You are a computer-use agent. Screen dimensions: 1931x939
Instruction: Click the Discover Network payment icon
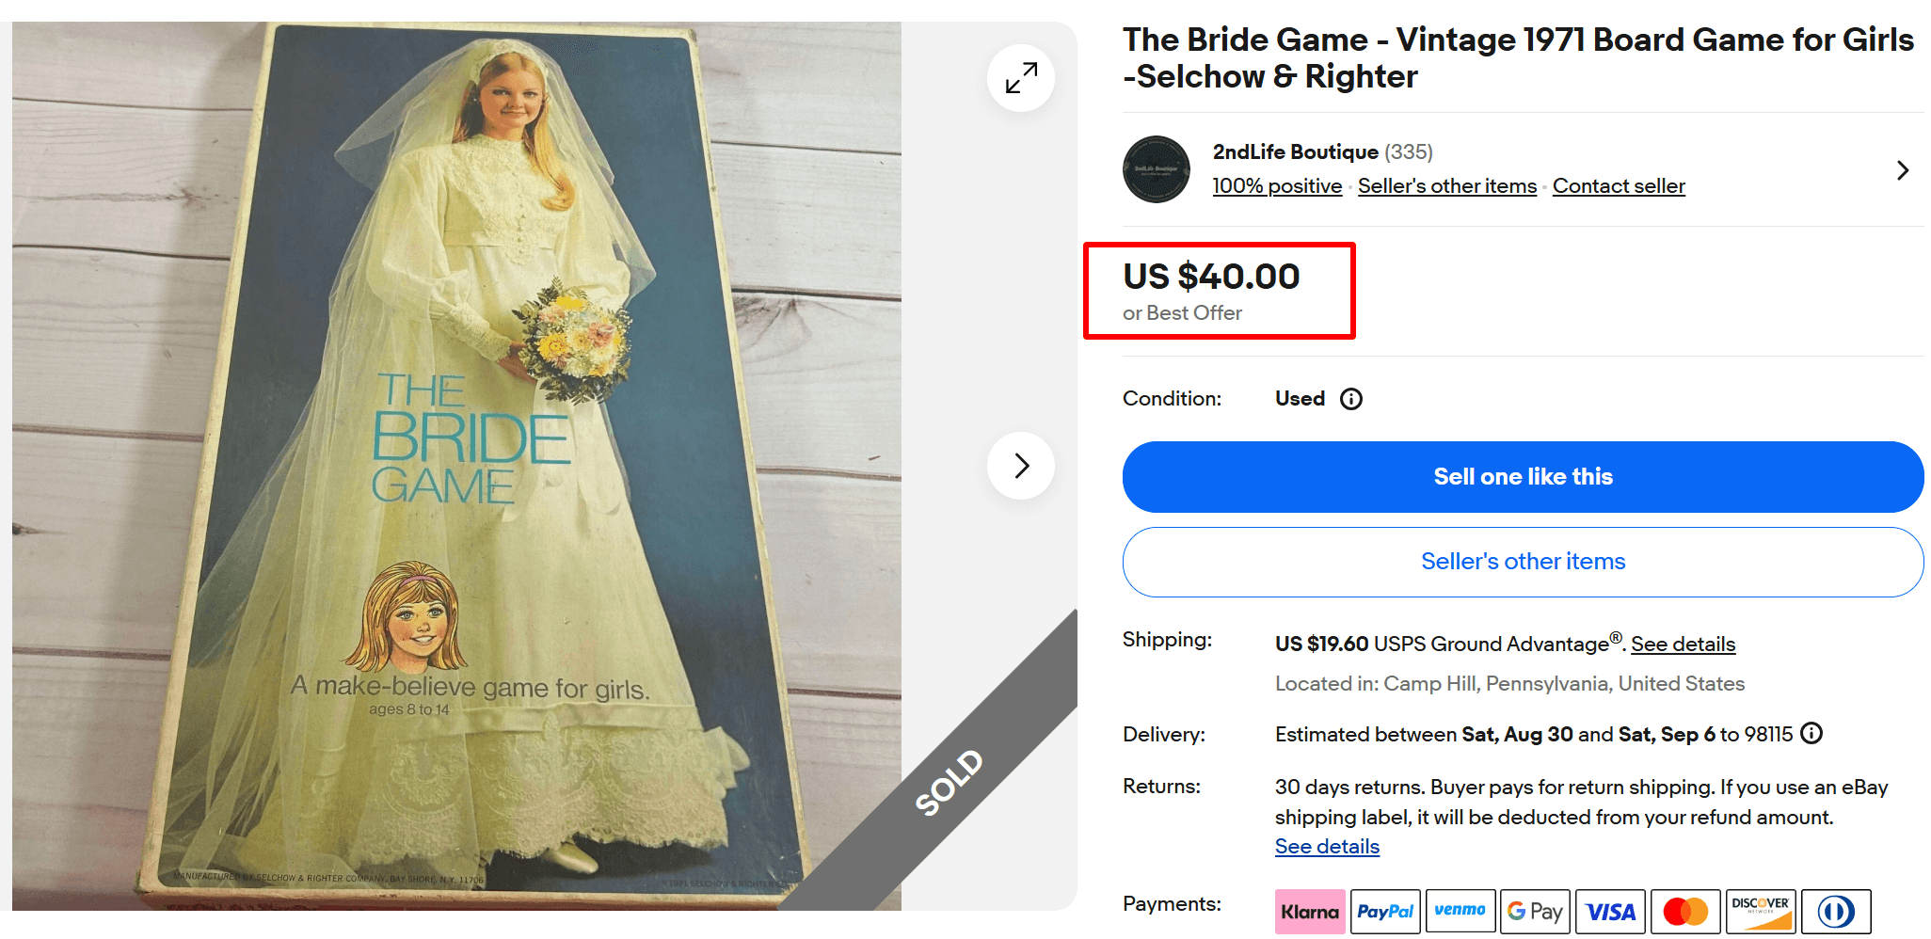tap(1761, 911)
